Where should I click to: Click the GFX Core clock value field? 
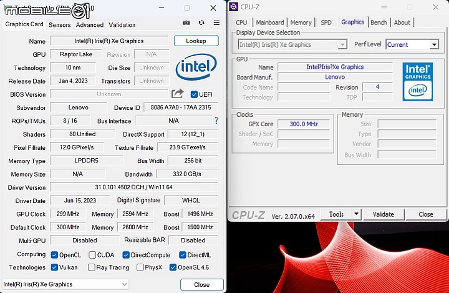pos(304,124)
